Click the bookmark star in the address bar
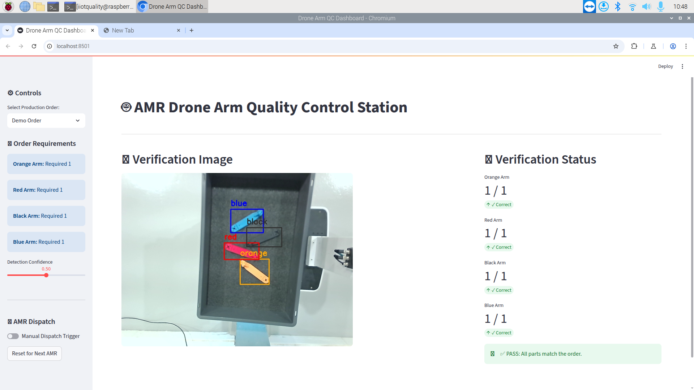Screen dimensions: 694x390 616,46
